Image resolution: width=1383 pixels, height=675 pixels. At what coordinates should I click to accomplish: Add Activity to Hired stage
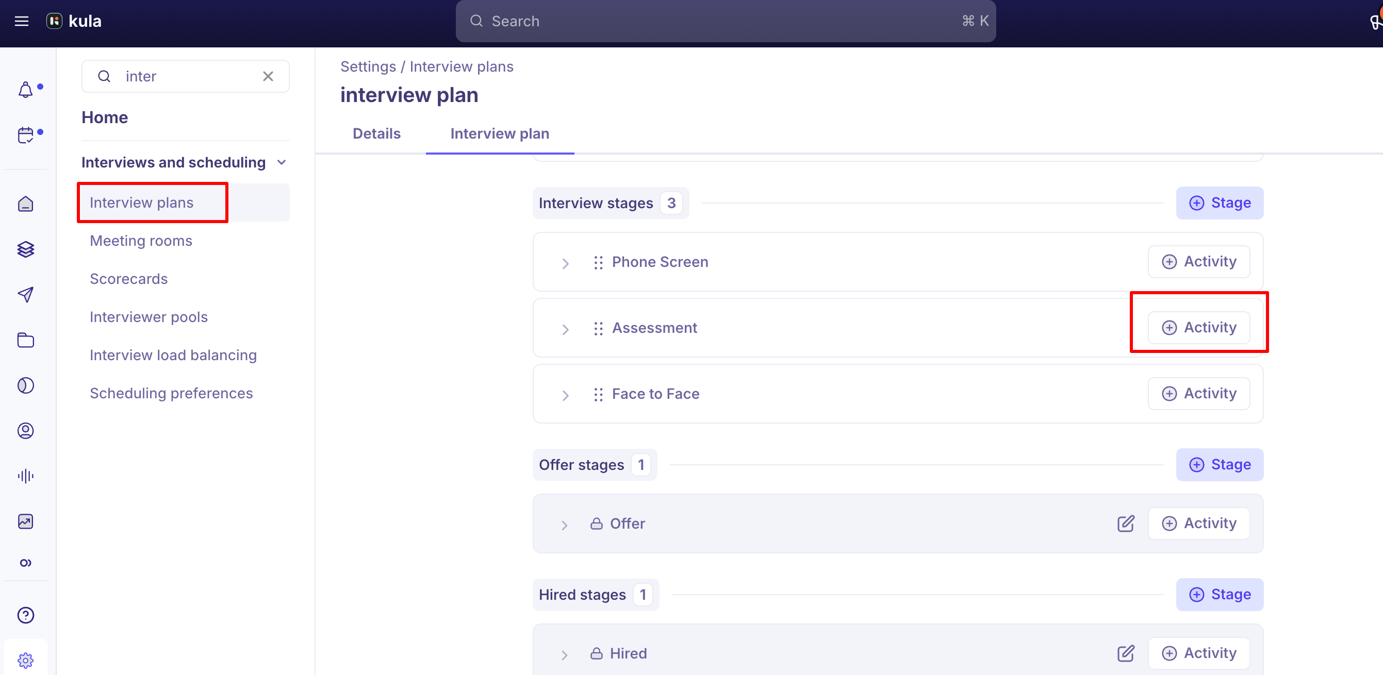coord(1198,653)
